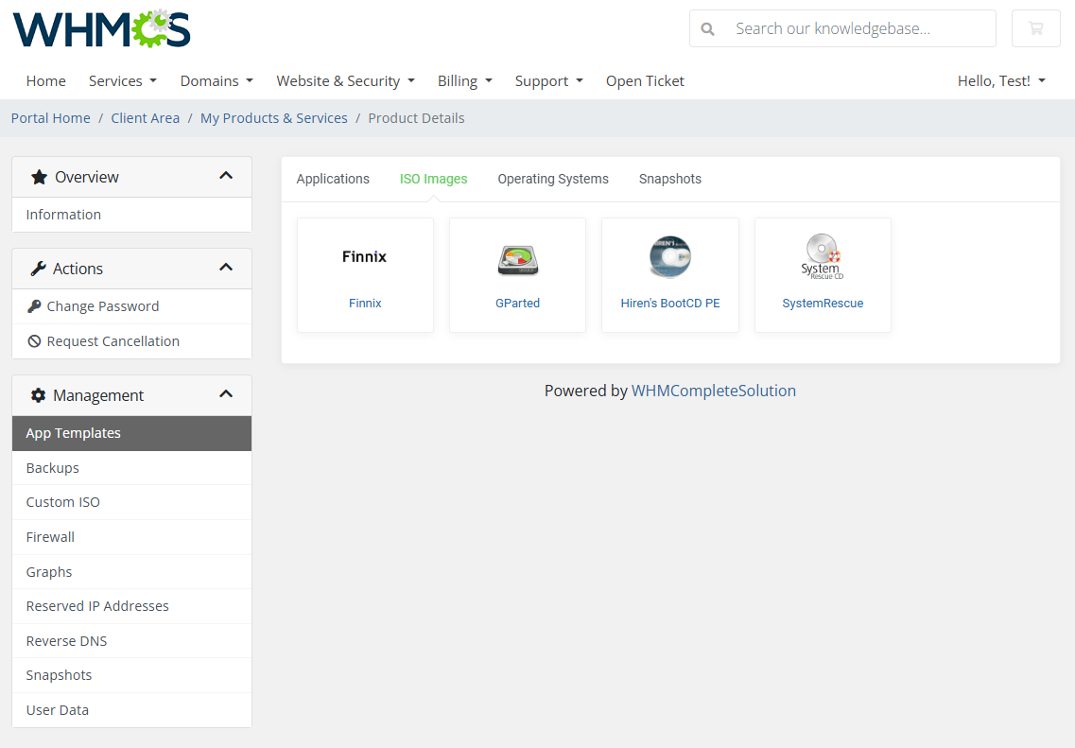The width and height of the screenshot is (1075, 748).
Task: Click Open Ticket in navigation
Action: [645, 81]
